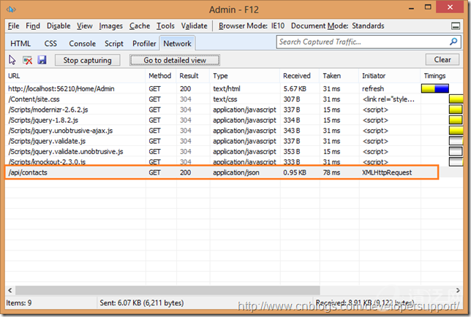Click the save captured traffic icon

42,60
